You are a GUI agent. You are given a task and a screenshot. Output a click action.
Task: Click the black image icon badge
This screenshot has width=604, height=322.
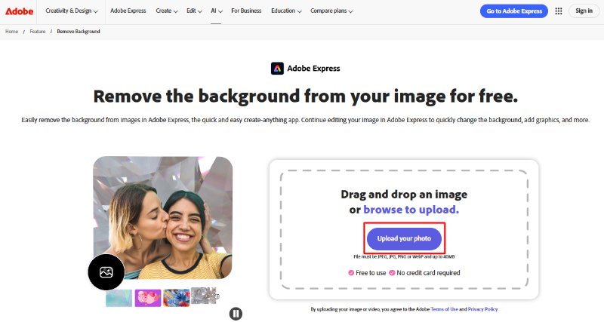[x=106, y=272]
